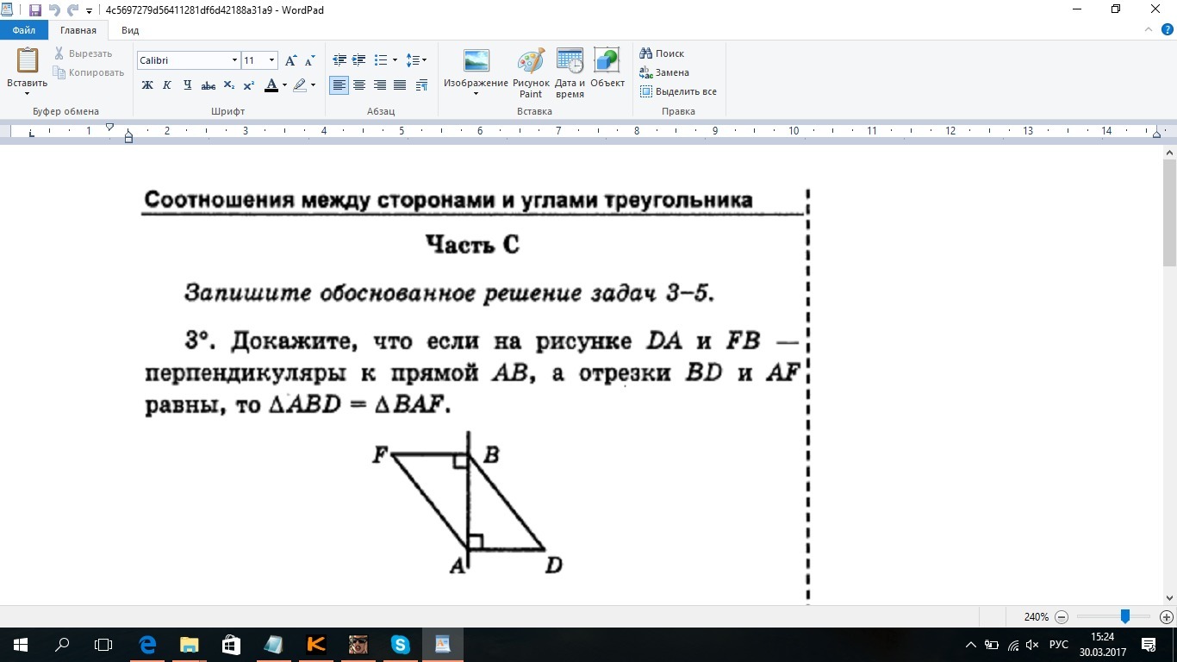
Task: Increase font size with the grow font icon
Action: 290,60
